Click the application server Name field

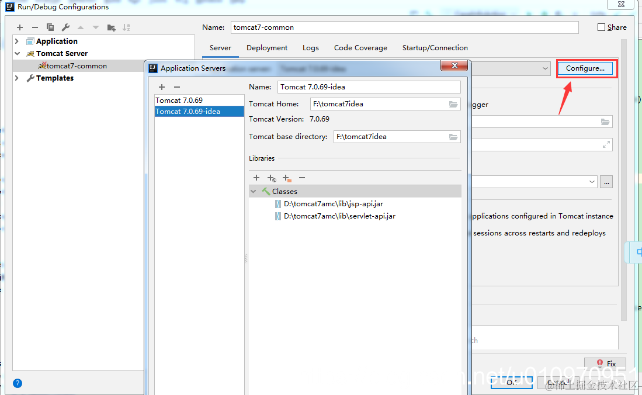coord(369,87)
